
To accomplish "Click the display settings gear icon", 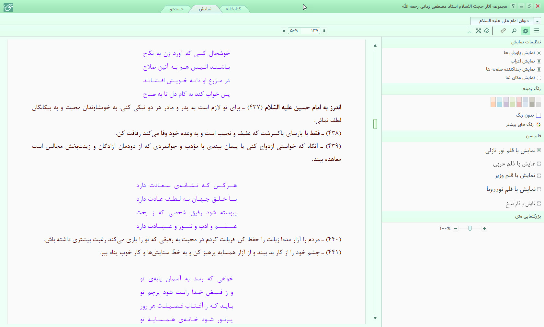I will [x=525, y=31].
